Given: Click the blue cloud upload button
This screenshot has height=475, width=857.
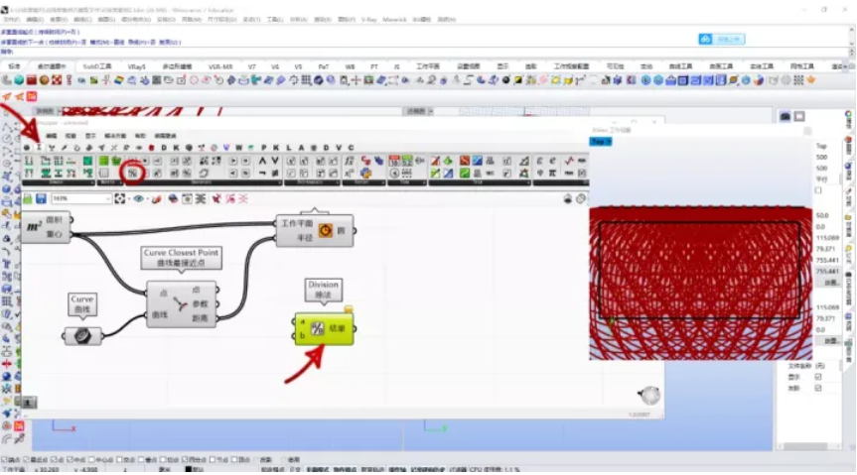Looking at the screenshot, I should 722,40.
